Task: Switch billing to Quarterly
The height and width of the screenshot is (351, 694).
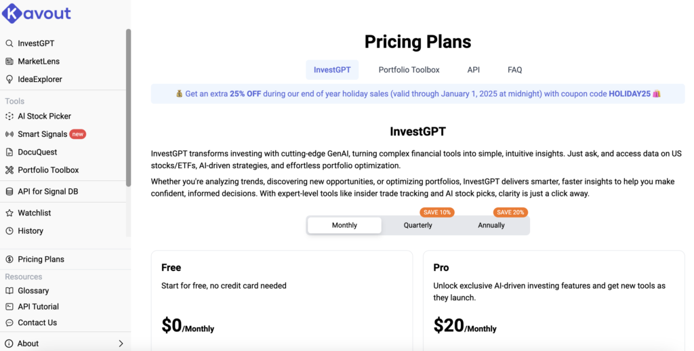Action: (x=417, y=225)
